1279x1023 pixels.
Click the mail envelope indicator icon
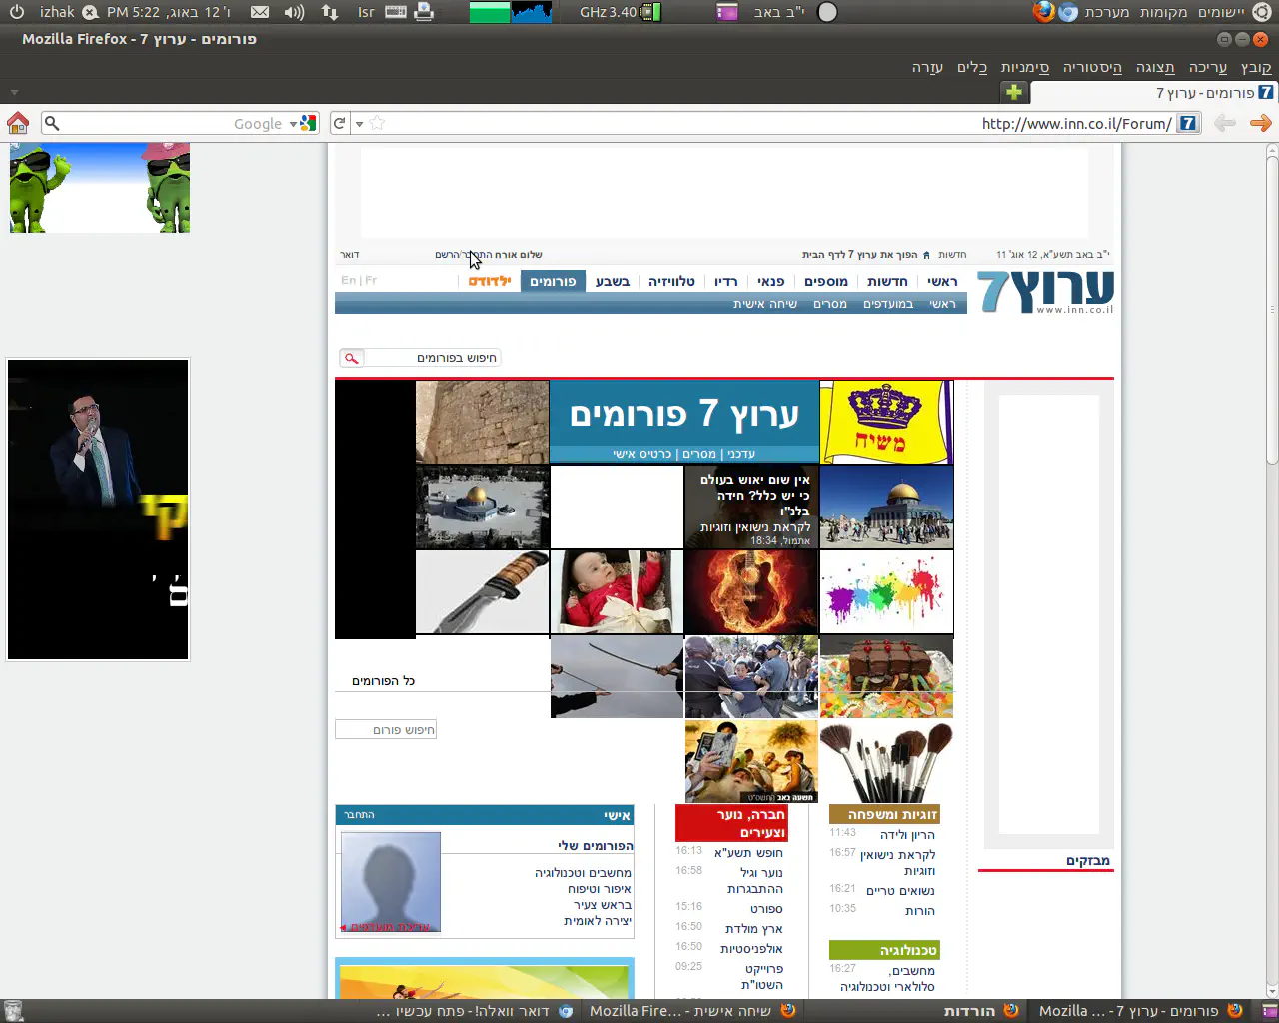tap(260, 12)
